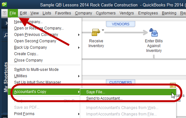Click the system menu icon beside File

(4, 13)
